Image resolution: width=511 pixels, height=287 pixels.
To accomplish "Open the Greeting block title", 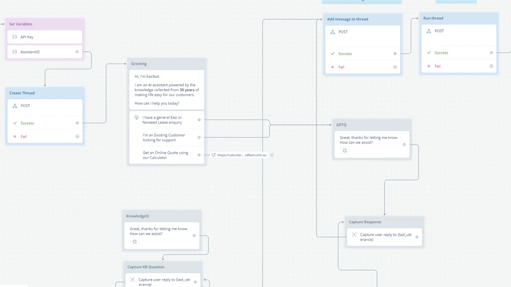I will coord(139,64).
